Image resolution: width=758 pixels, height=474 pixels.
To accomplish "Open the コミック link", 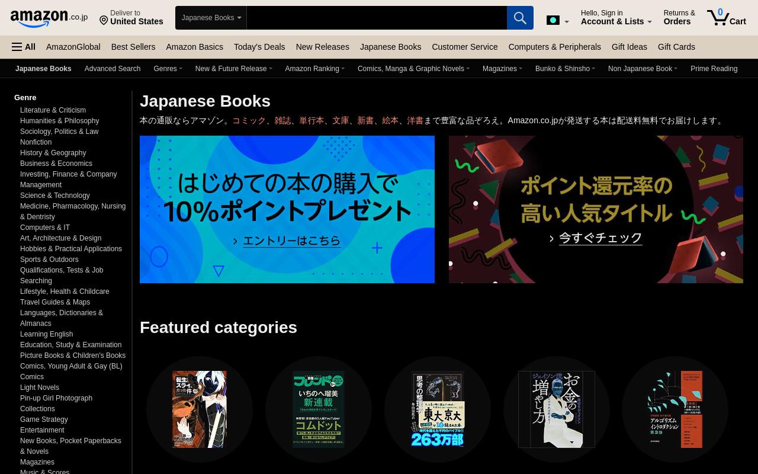I will (x=249, y=120).
